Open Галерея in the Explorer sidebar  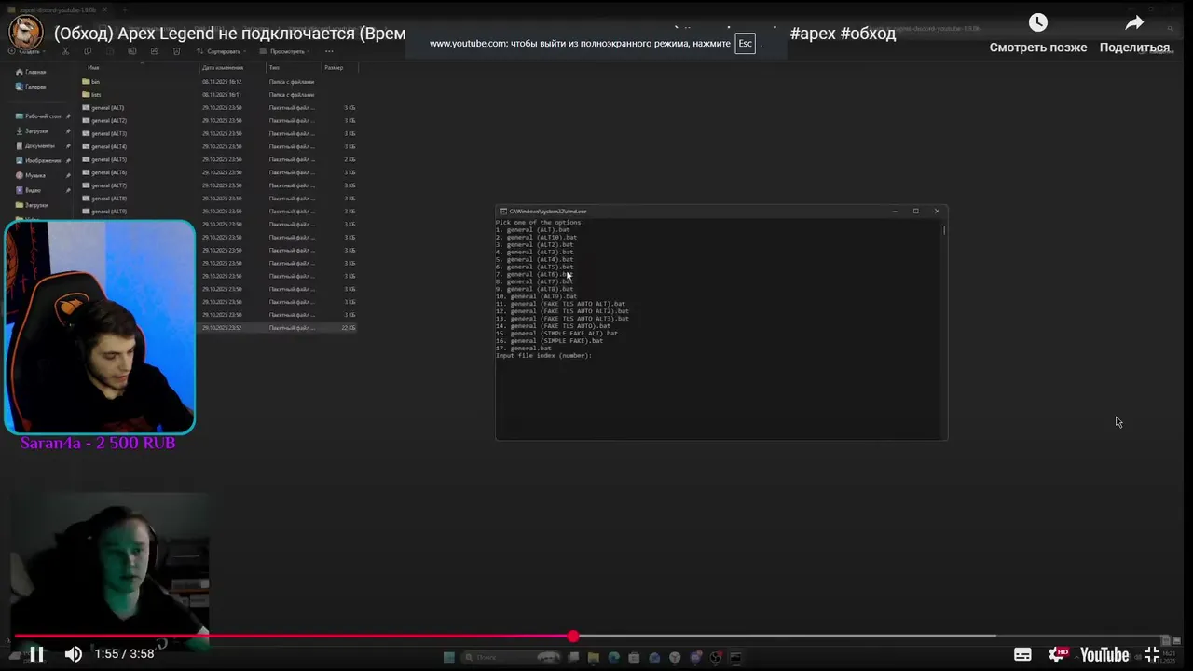(31, 87)
